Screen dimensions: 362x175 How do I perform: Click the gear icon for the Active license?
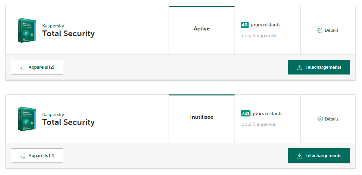click(x=320, y=30)
